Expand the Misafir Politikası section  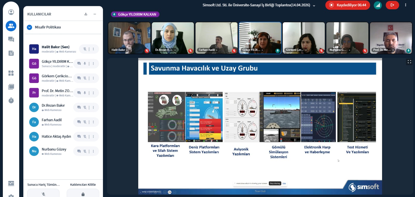(x=30, y=27)
